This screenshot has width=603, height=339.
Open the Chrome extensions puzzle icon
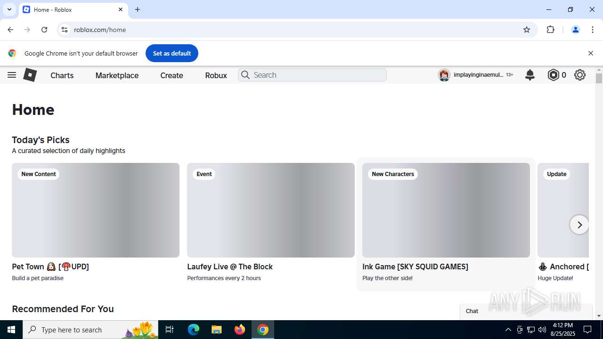click(x=551, y=30)
